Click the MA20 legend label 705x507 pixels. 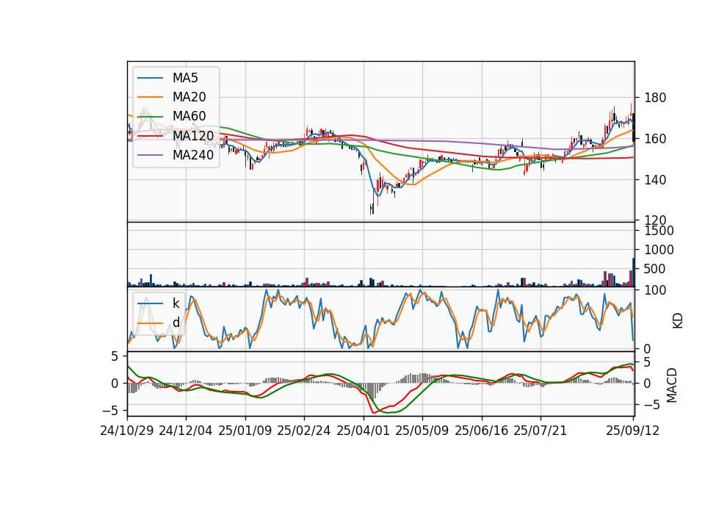click(x=189, y=97)
